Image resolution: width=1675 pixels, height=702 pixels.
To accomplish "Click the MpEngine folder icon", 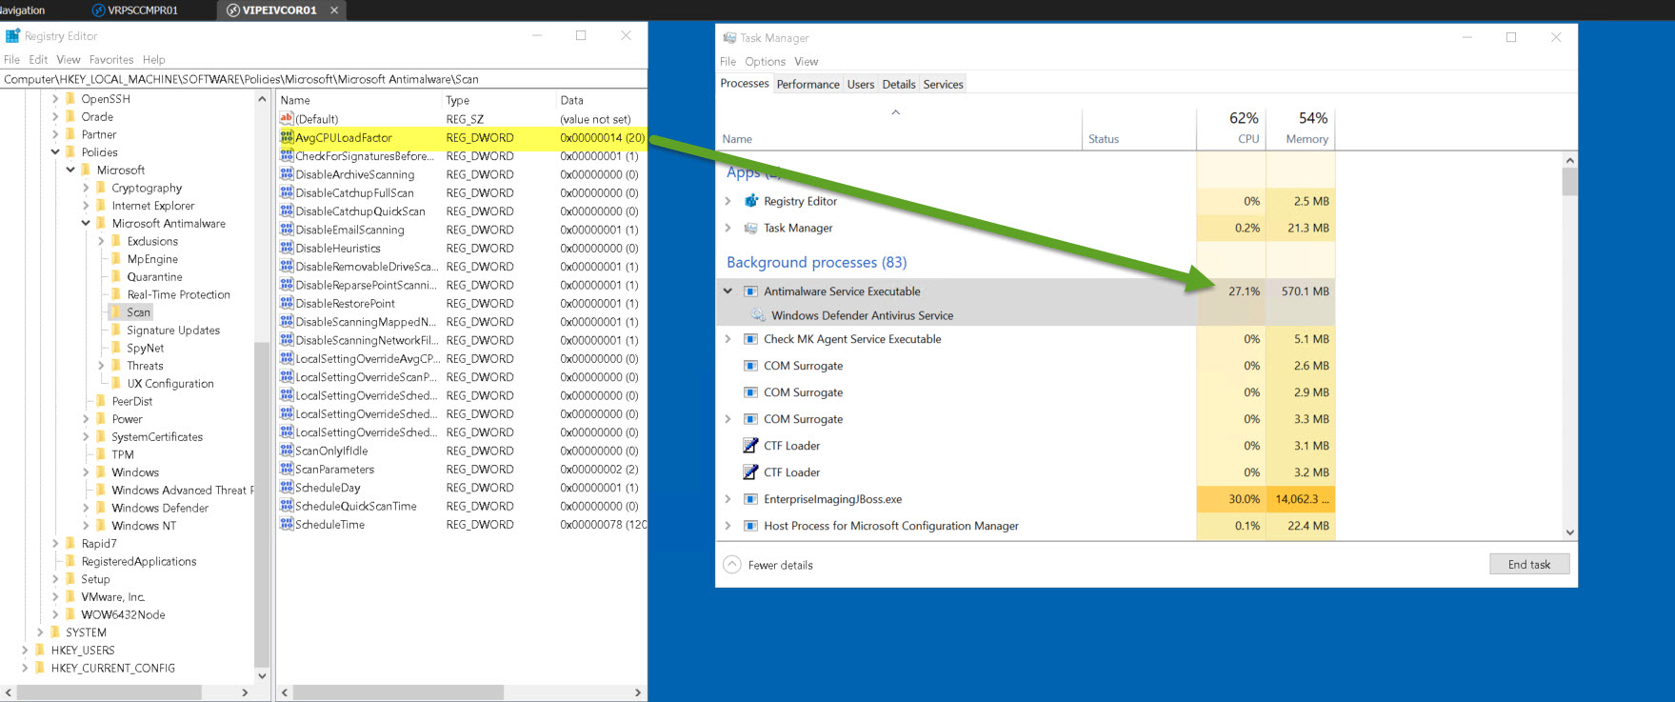I will click(116, 259).
